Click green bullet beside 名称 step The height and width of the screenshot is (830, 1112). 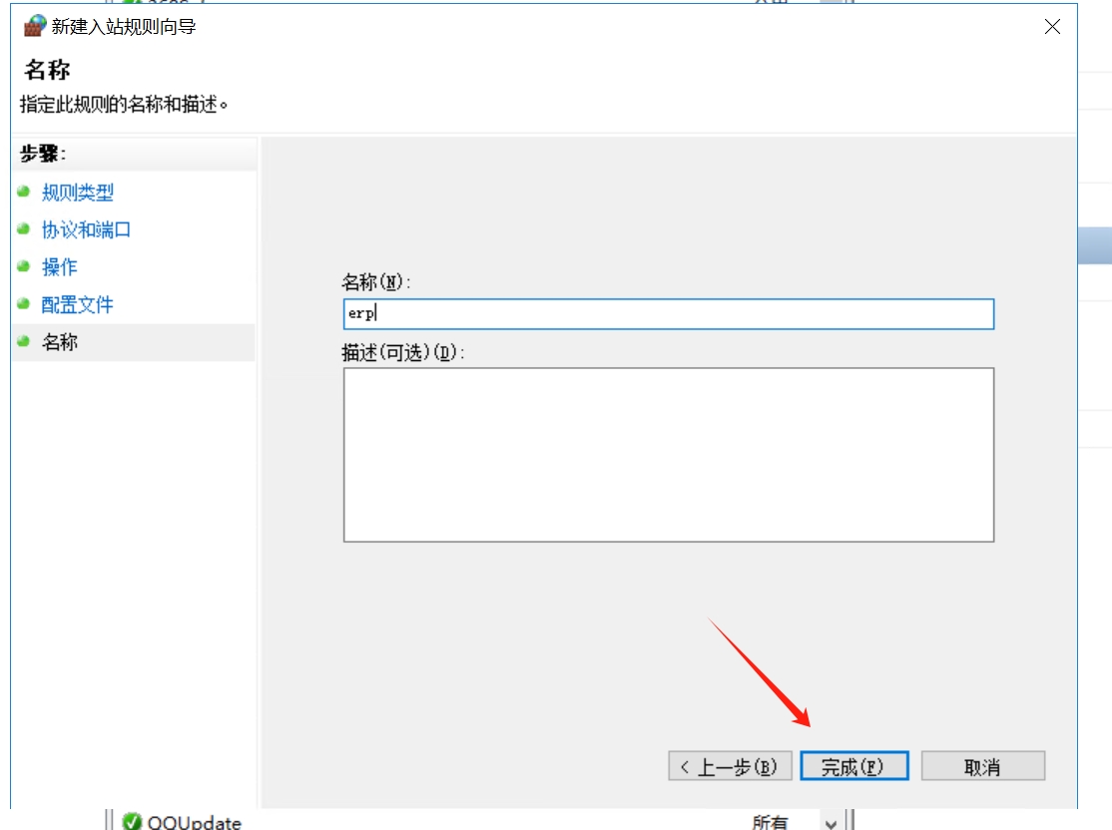[24, 341]
